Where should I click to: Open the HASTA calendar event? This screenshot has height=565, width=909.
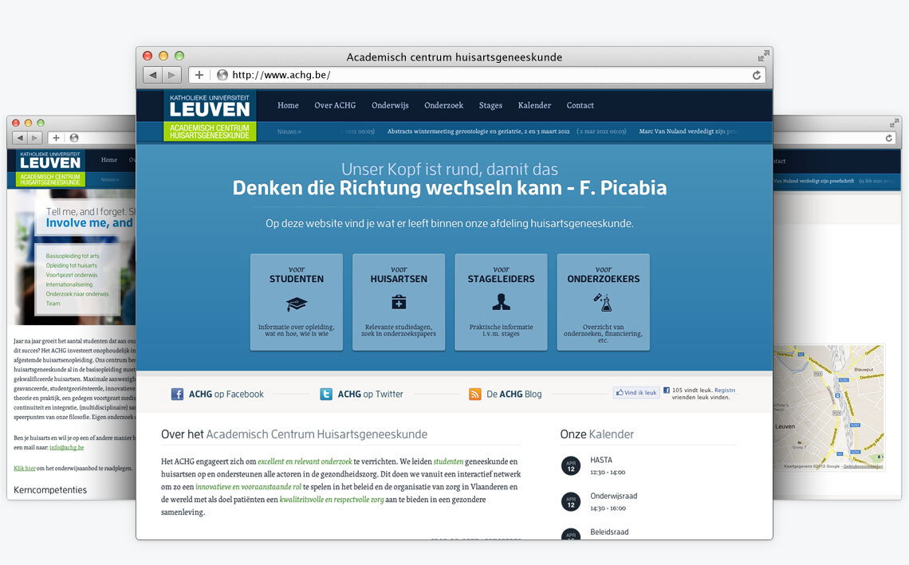coord(601,460)
